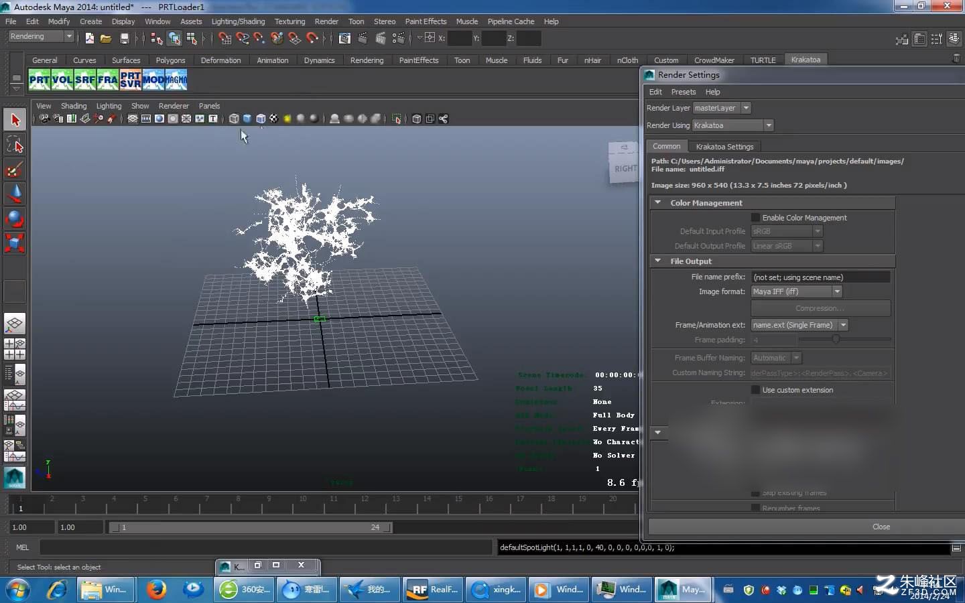Screen dimensions: 965x603
Task: Select the Polygons shelf tab
Action: 170,60
